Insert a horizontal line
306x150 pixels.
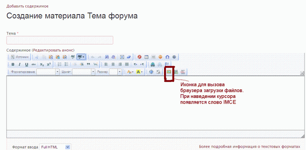tap(153, 57)
